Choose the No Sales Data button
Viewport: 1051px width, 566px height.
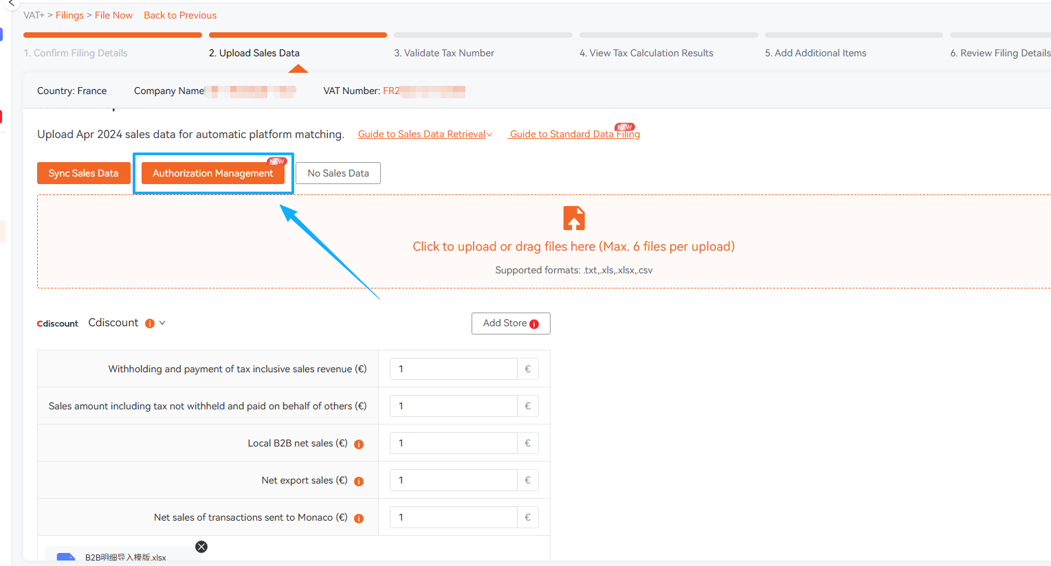click(338, 173)
